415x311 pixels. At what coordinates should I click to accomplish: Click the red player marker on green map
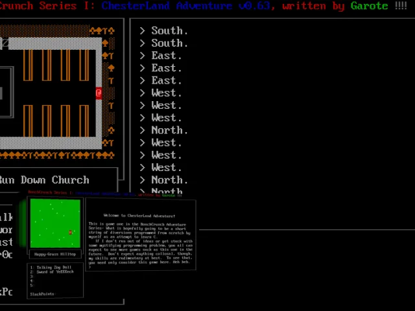pos(71,232)
